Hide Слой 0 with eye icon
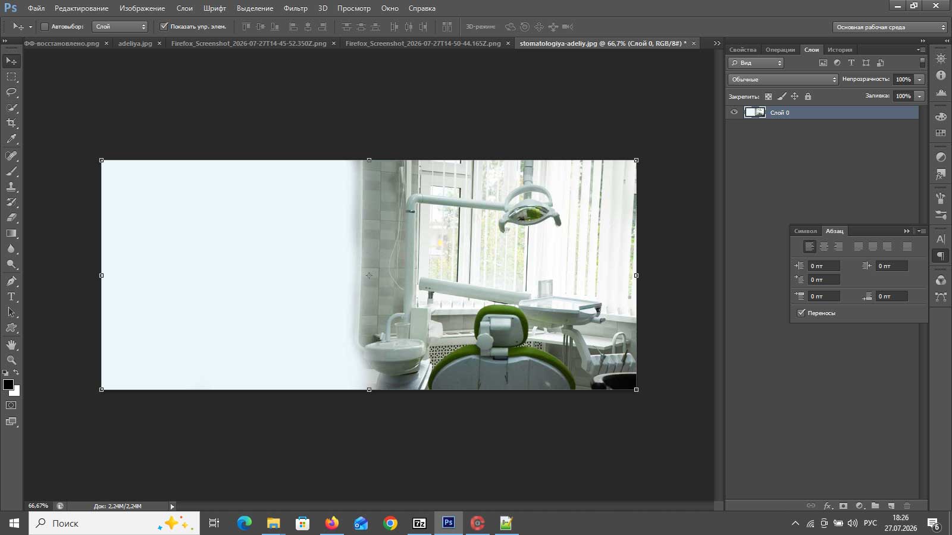 tap(734, 112)
